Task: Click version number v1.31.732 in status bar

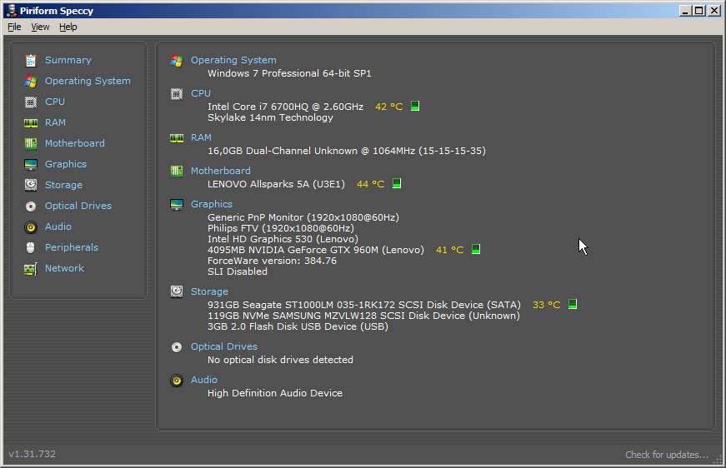Action: (32, 454)
